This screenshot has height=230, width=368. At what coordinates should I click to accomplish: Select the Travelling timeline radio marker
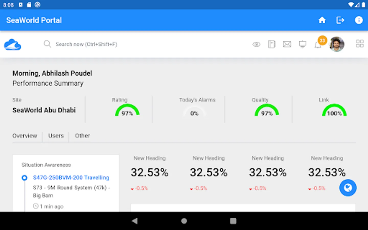click(24, 178)
